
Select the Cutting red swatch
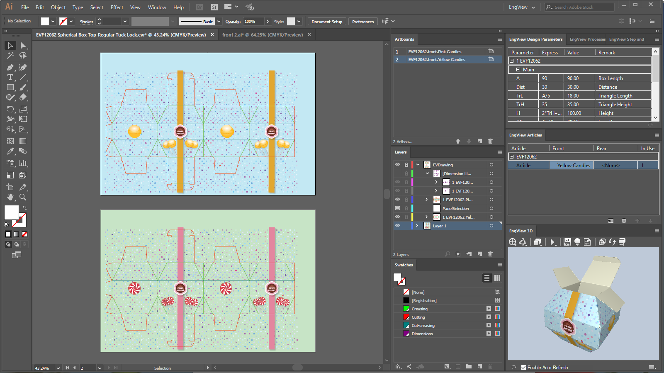406,317
